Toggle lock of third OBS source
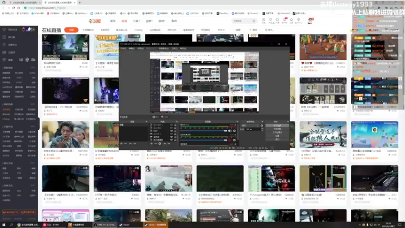This screenshot has width=405, height=228. coord(175,131)
